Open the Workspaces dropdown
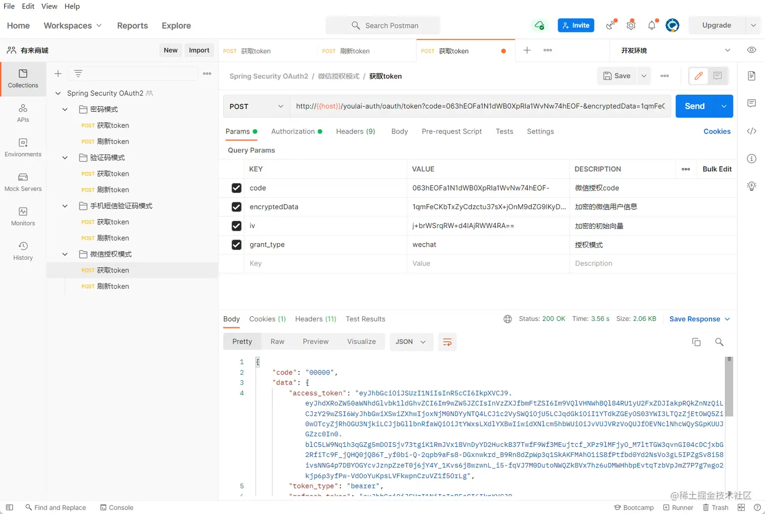765x514 pixels. [72, 25]
